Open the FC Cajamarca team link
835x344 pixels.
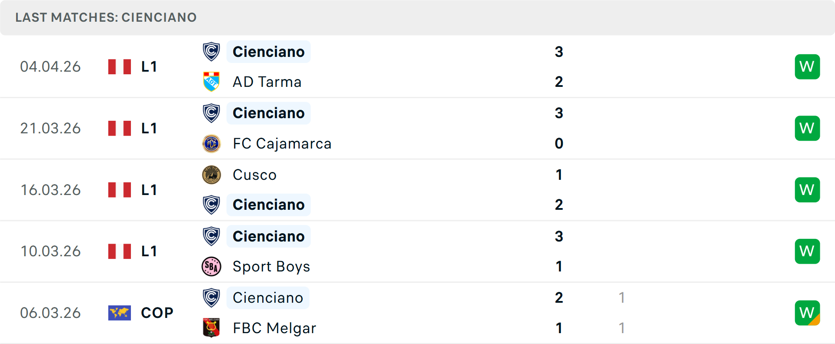tap(282, 143)
